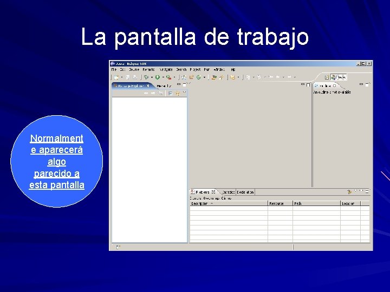The image size is (390, 292).
Task: Open dropdown arrow next to folder icon
Action: [238, 77]
